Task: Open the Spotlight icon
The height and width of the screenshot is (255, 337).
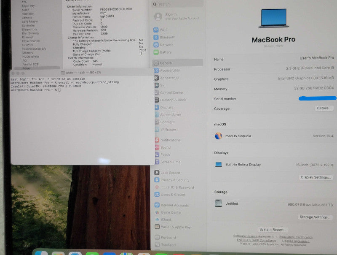Action: point(157,122)
